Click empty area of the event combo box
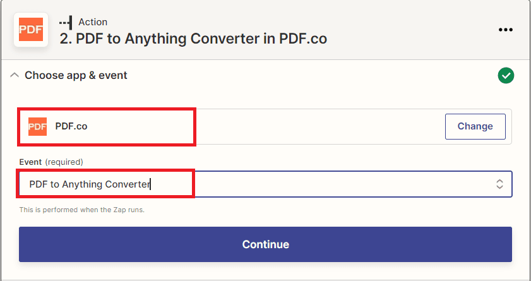Viewport: 531px width, 281px height. pos(338,184)
